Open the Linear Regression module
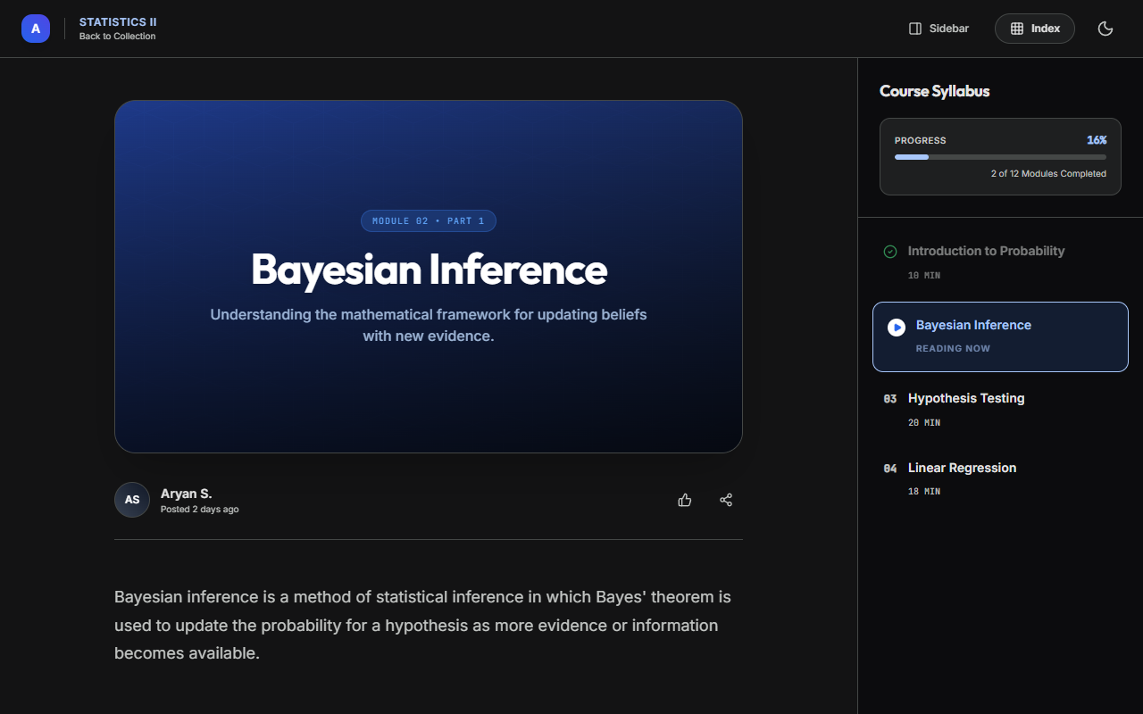Image resolution: width=1143 pixels, height=714 pixels. pos(962,469)
